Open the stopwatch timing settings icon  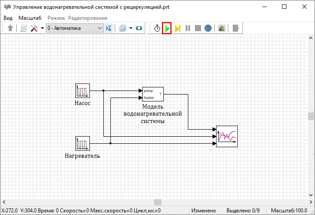click(x=157, y=28)
